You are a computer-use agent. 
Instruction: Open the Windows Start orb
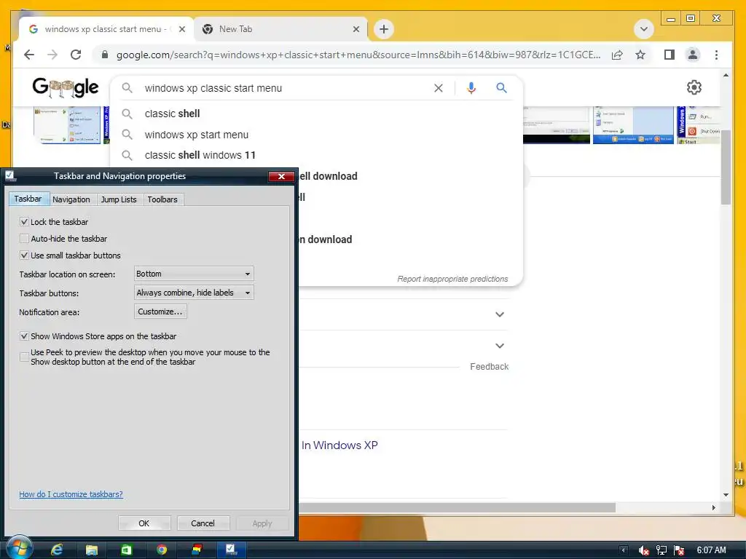pyautogui.click(x=19, y=547)
